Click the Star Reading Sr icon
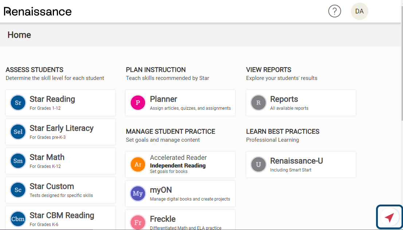Screen dimensions: 403x230 coord(18,102)
